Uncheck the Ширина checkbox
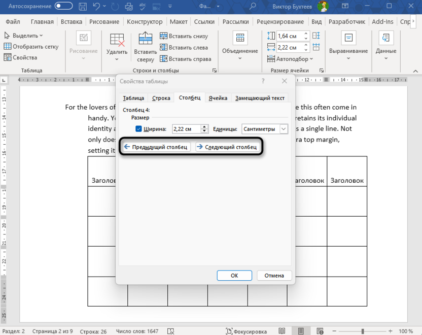The image size is (422, 335). pyautogui.click(x=138, y=129)
